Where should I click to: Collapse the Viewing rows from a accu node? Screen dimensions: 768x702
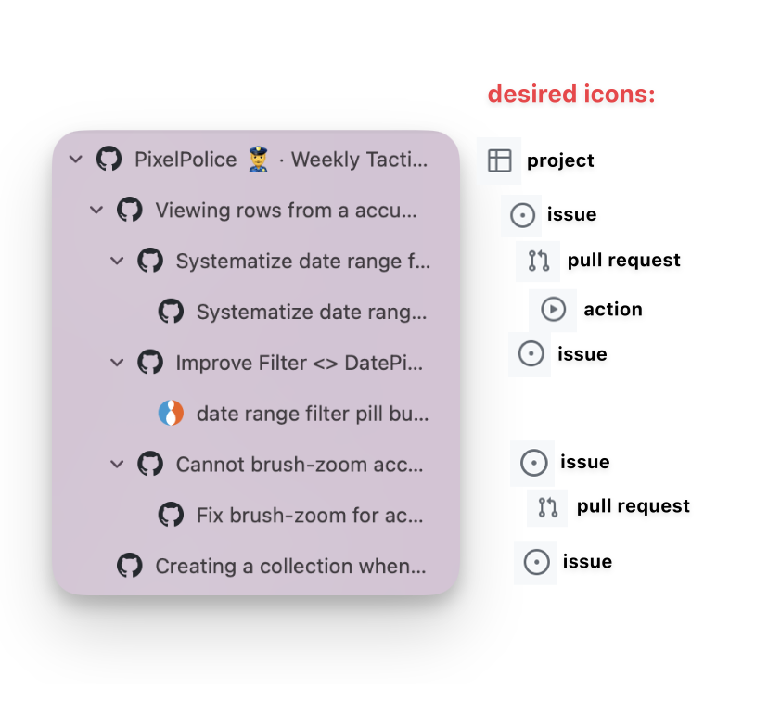click(x=96, y=210)
